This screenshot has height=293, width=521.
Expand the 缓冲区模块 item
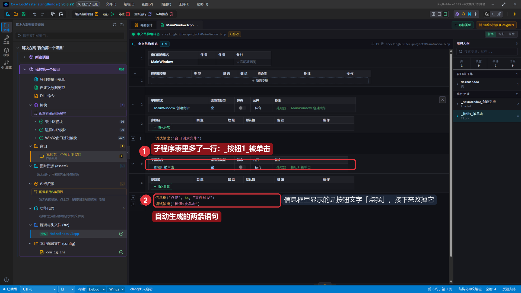(35, 122)
